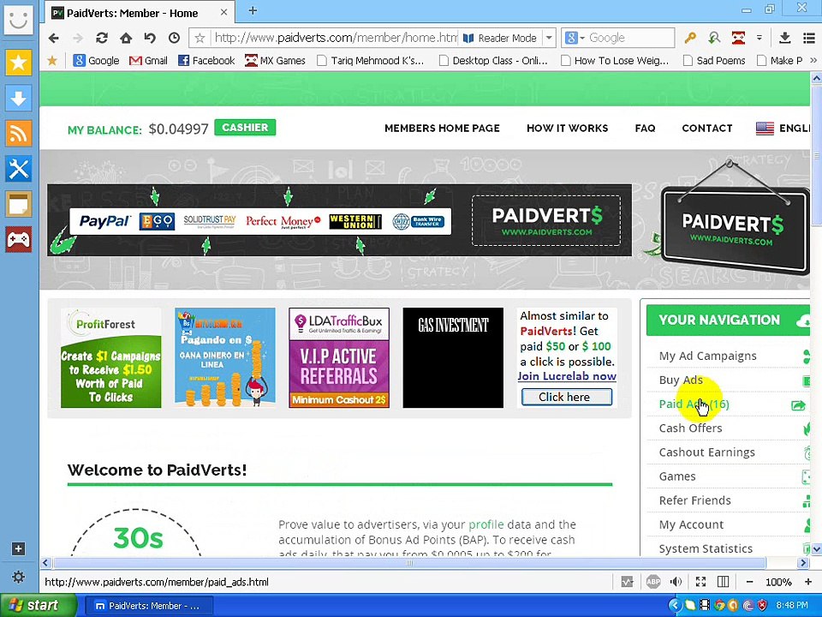The image size is (822, 617).
Task: Click the Maxthon smiley avatar icon
Action: 18,20
